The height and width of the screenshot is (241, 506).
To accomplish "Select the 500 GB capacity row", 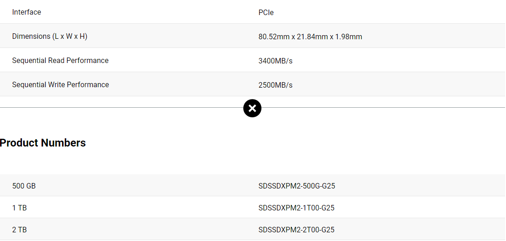I will pyautogui.click(x=24, y=186).
